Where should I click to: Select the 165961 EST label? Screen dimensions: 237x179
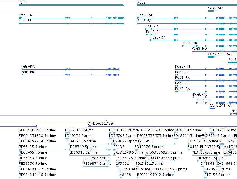click(x=122, y=164)
